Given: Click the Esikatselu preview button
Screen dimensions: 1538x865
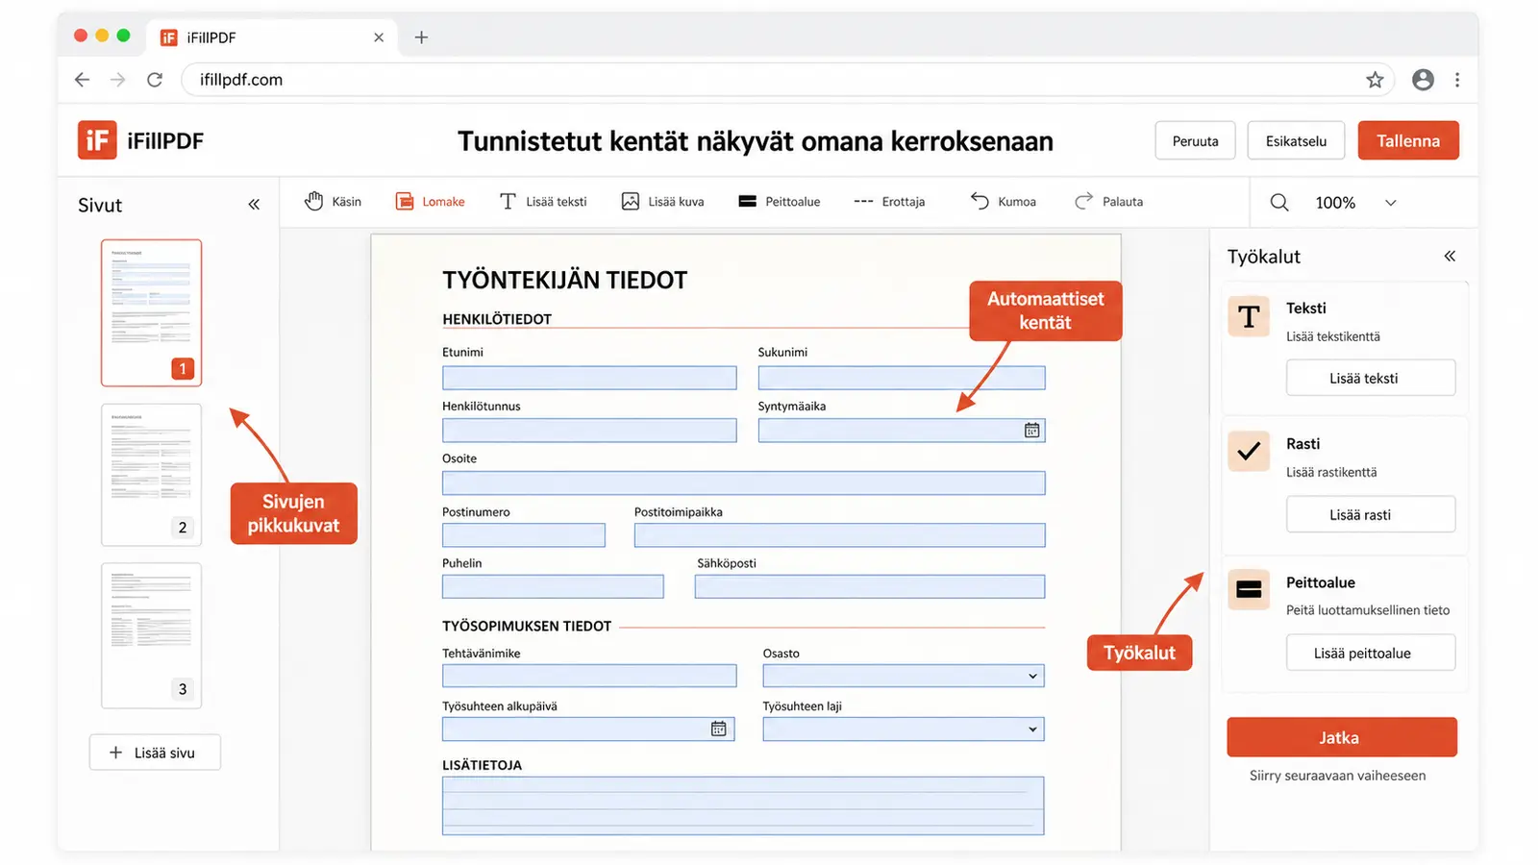Looking at the screenshot, I should point(1296,140).
